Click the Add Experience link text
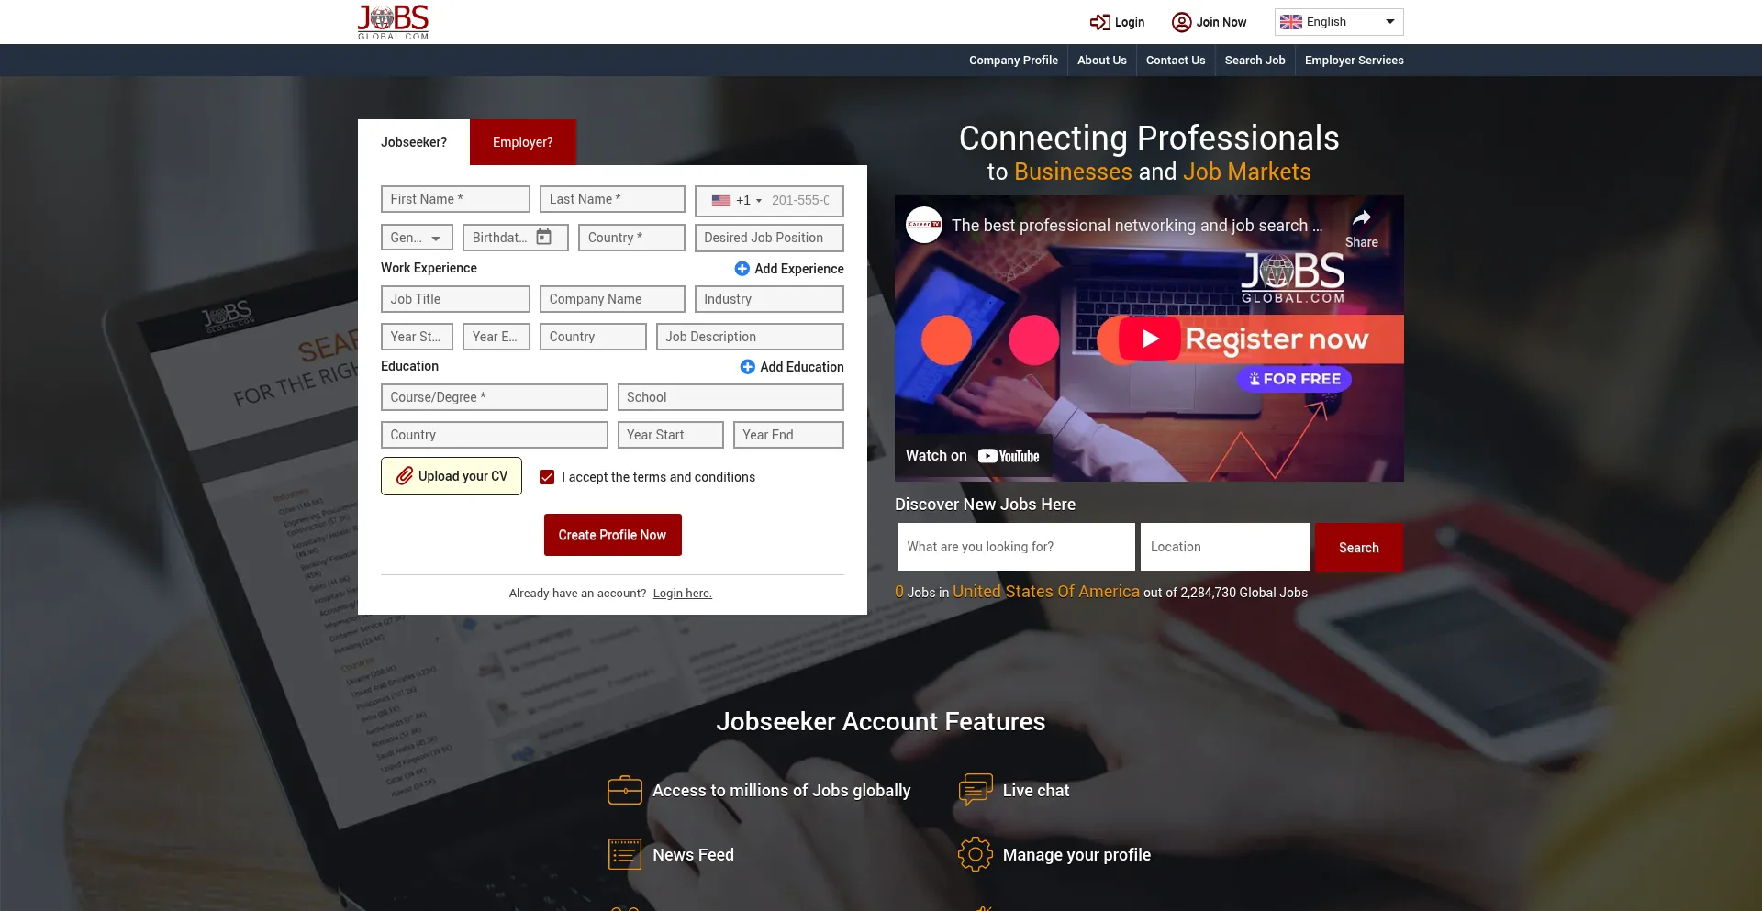Screen dimensions: 1762x911 point(799,269)
